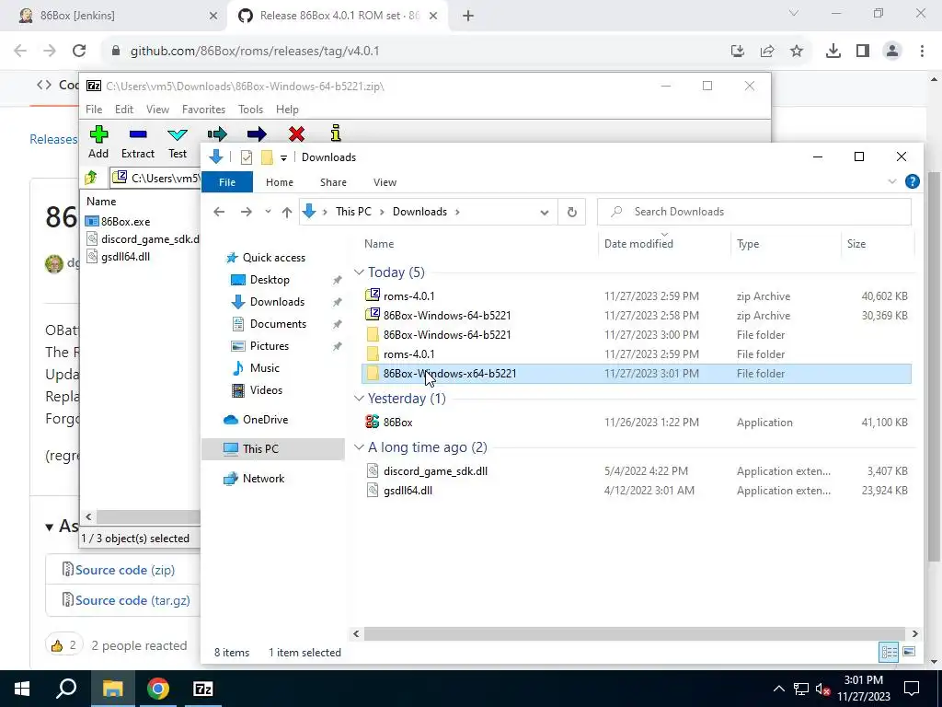Viewport: 942px width, 707px height.
Task: Reload the GitHub page
Action: [79, 52]
